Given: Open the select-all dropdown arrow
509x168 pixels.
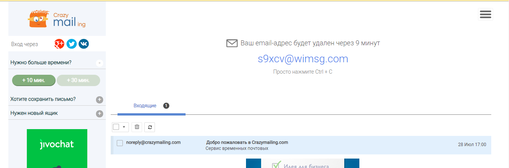Looking at the screenshot, I should click(124, 127).
